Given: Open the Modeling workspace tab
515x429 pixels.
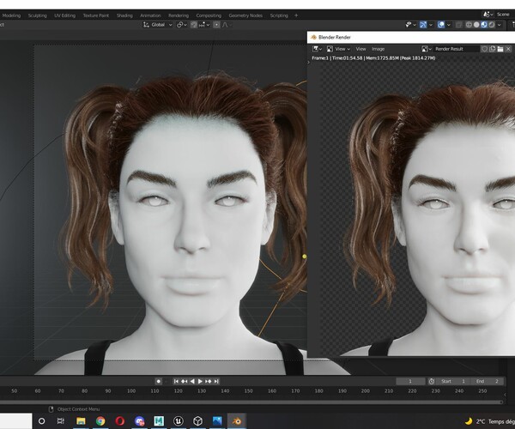Looking at the screenshot, I should [11, 15].
